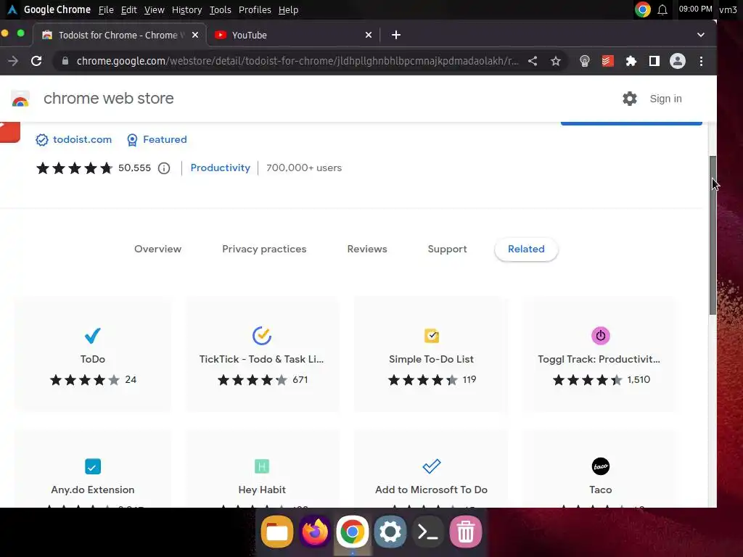This screenshot has width=743, height=557.
Task: Open the Any.do Extension icon
Action: point(93,466)
